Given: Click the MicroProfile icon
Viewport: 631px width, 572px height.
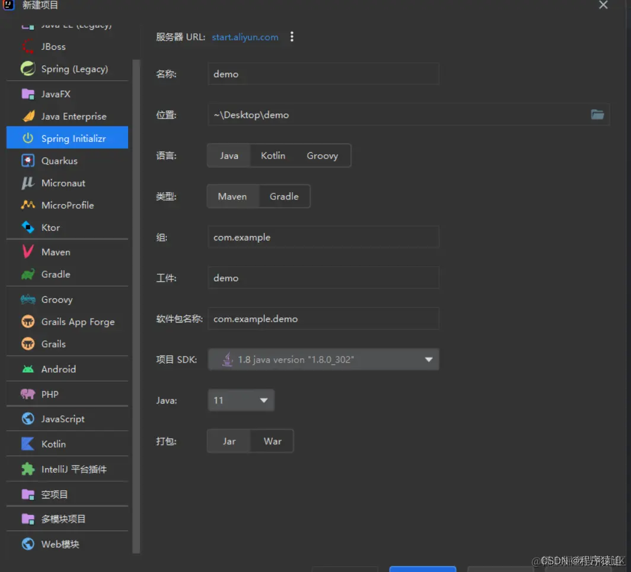Looking at the screenshot, I should click(x=28, y=205).
